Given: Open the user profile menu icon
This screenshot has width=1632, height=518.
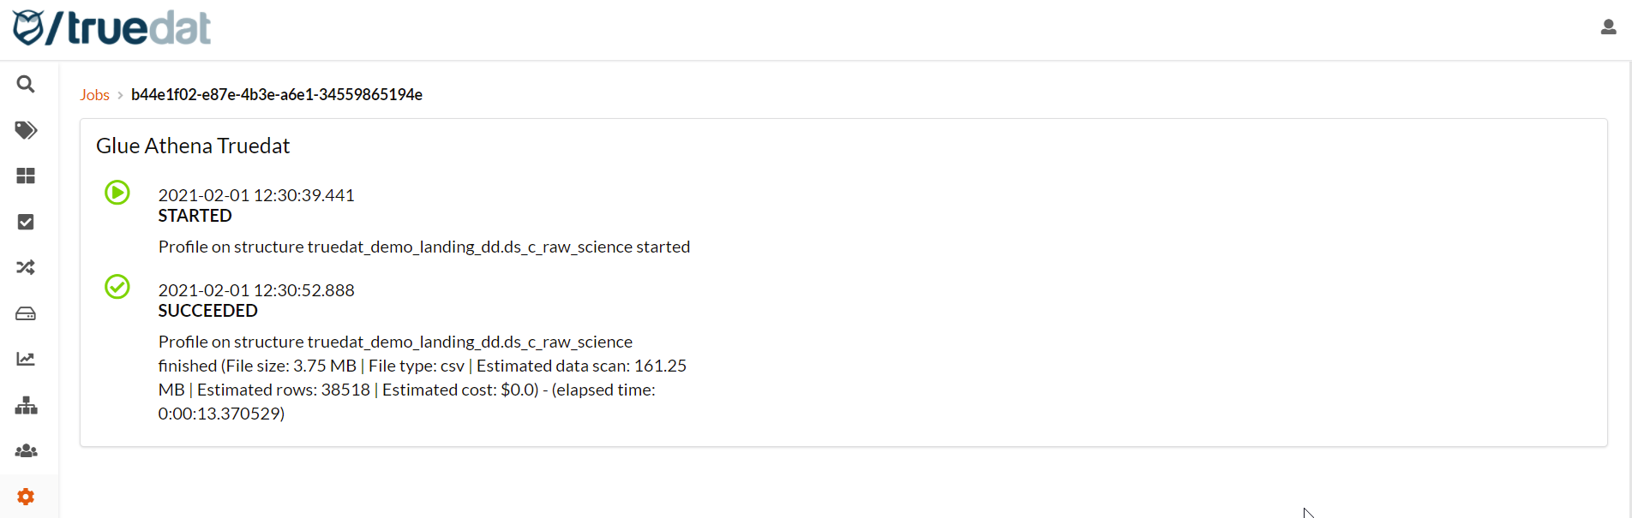Looking at the screenshot, I should click(1608, 27).
